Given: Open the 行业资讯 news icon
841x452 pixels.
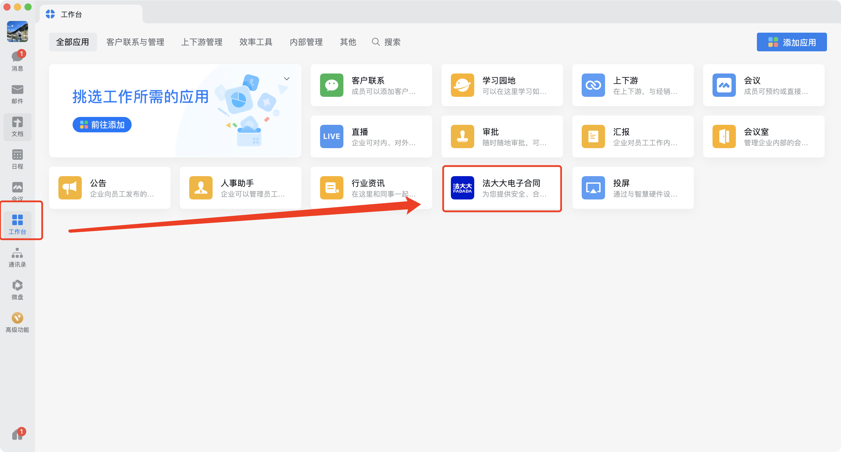Looking at the screenshot, I should tap(331, 188).
